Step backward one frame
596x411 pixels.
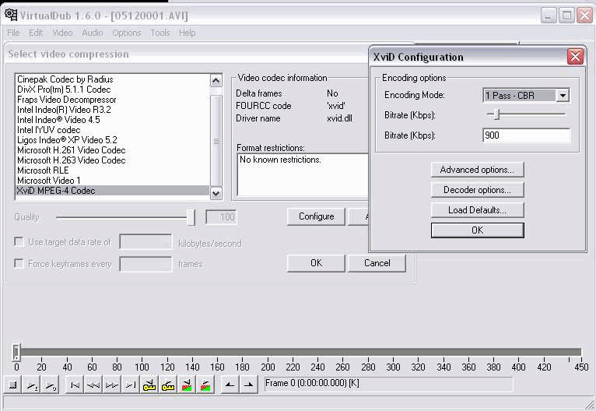point(93,385)
